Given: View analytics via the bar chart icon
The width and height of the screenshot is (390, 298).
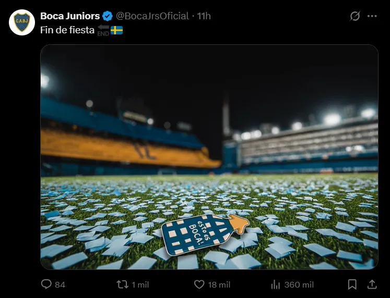Looking at the screenshot, I should point(276,284).
